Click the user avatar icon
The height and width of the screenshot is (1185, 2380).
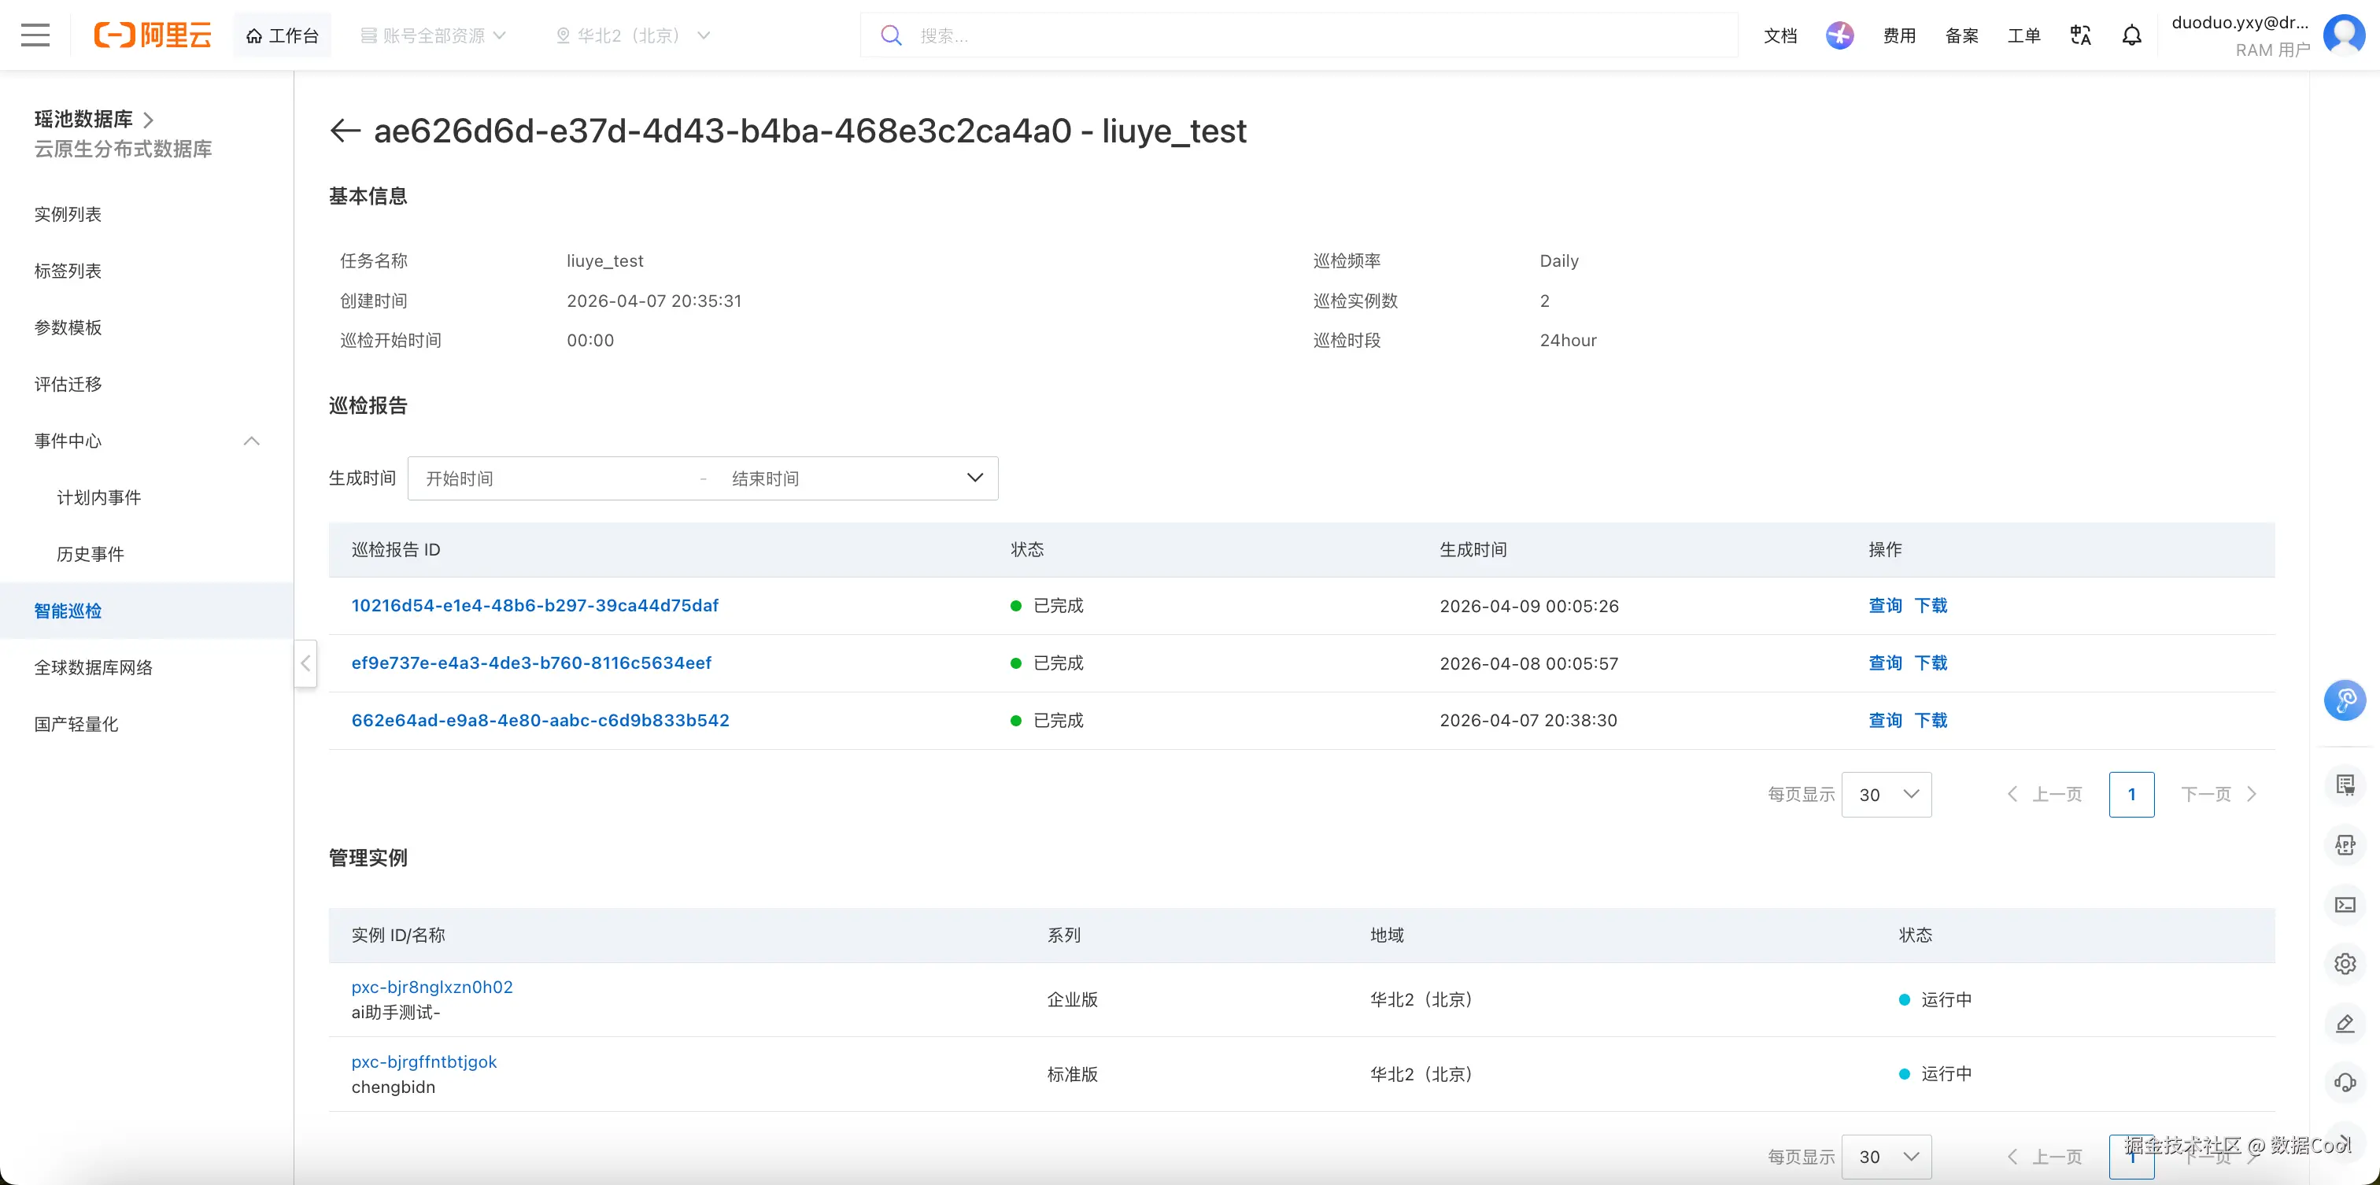click(x=2343, y=35)
